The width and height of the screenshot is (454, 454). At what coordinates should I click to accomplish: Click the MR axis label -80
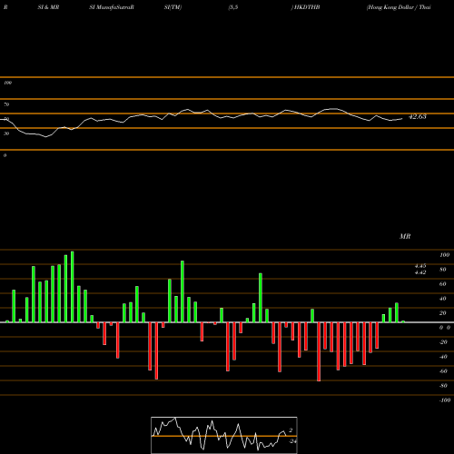click(443, 386)
